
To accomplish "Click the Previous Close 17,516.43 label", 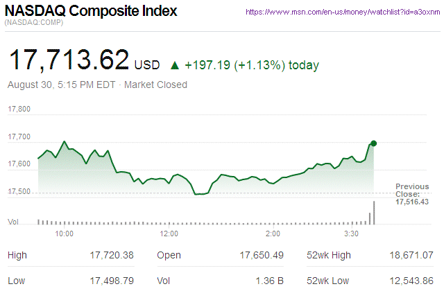I will click(x=413, y=194).
